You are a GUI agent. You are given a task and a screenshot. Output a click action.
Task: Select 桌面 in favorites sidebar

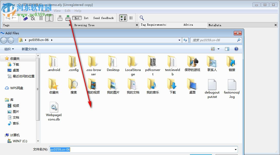(13, 70)
